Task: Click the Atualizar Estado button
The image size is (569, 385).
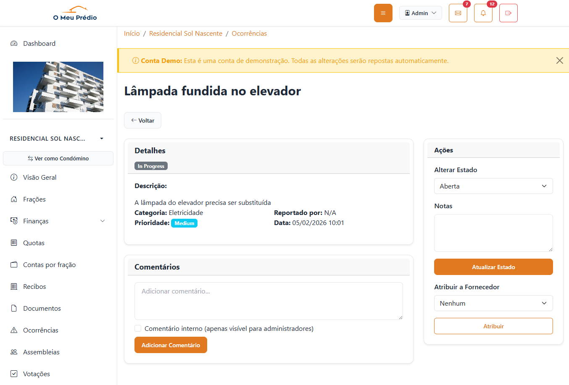Action: (493, 267)
